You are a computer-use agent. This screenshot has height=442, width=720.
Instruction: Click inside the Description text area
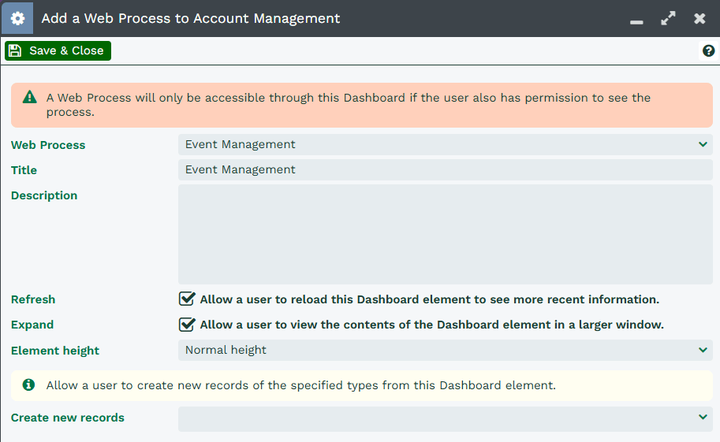pyautogui.click(x=445, y=234)
